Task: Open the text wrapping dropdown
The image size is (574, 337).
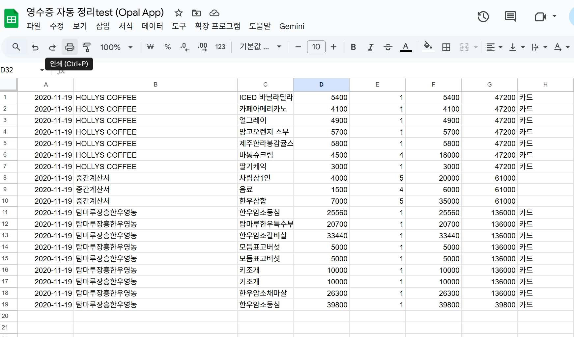Action: tap(539, 47)
